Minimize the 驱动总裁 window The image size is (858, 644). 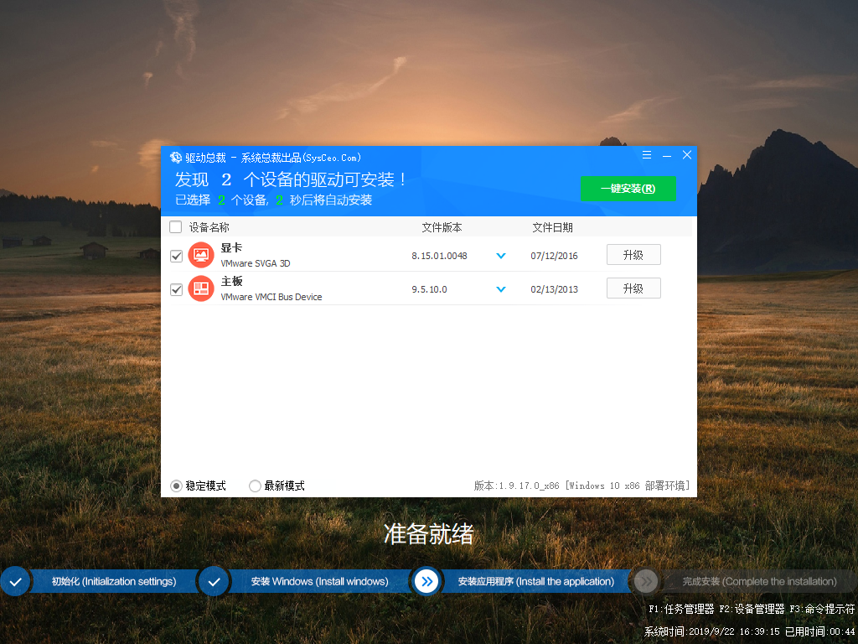[x=667, y=156]
